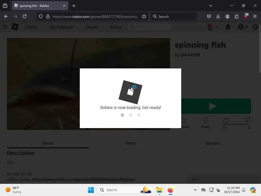Open Firefox recent browsing view icon

(x=5, y=6)
